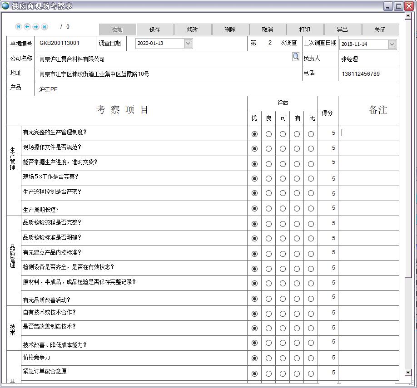Click the 保存 button
The width and height of the screenshot is (417, 388).
point(155,29)
